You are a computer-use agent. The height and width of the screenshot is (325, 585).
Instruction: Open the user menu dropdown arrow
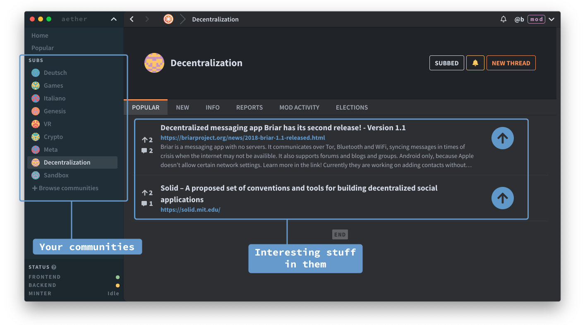point(551,19)
